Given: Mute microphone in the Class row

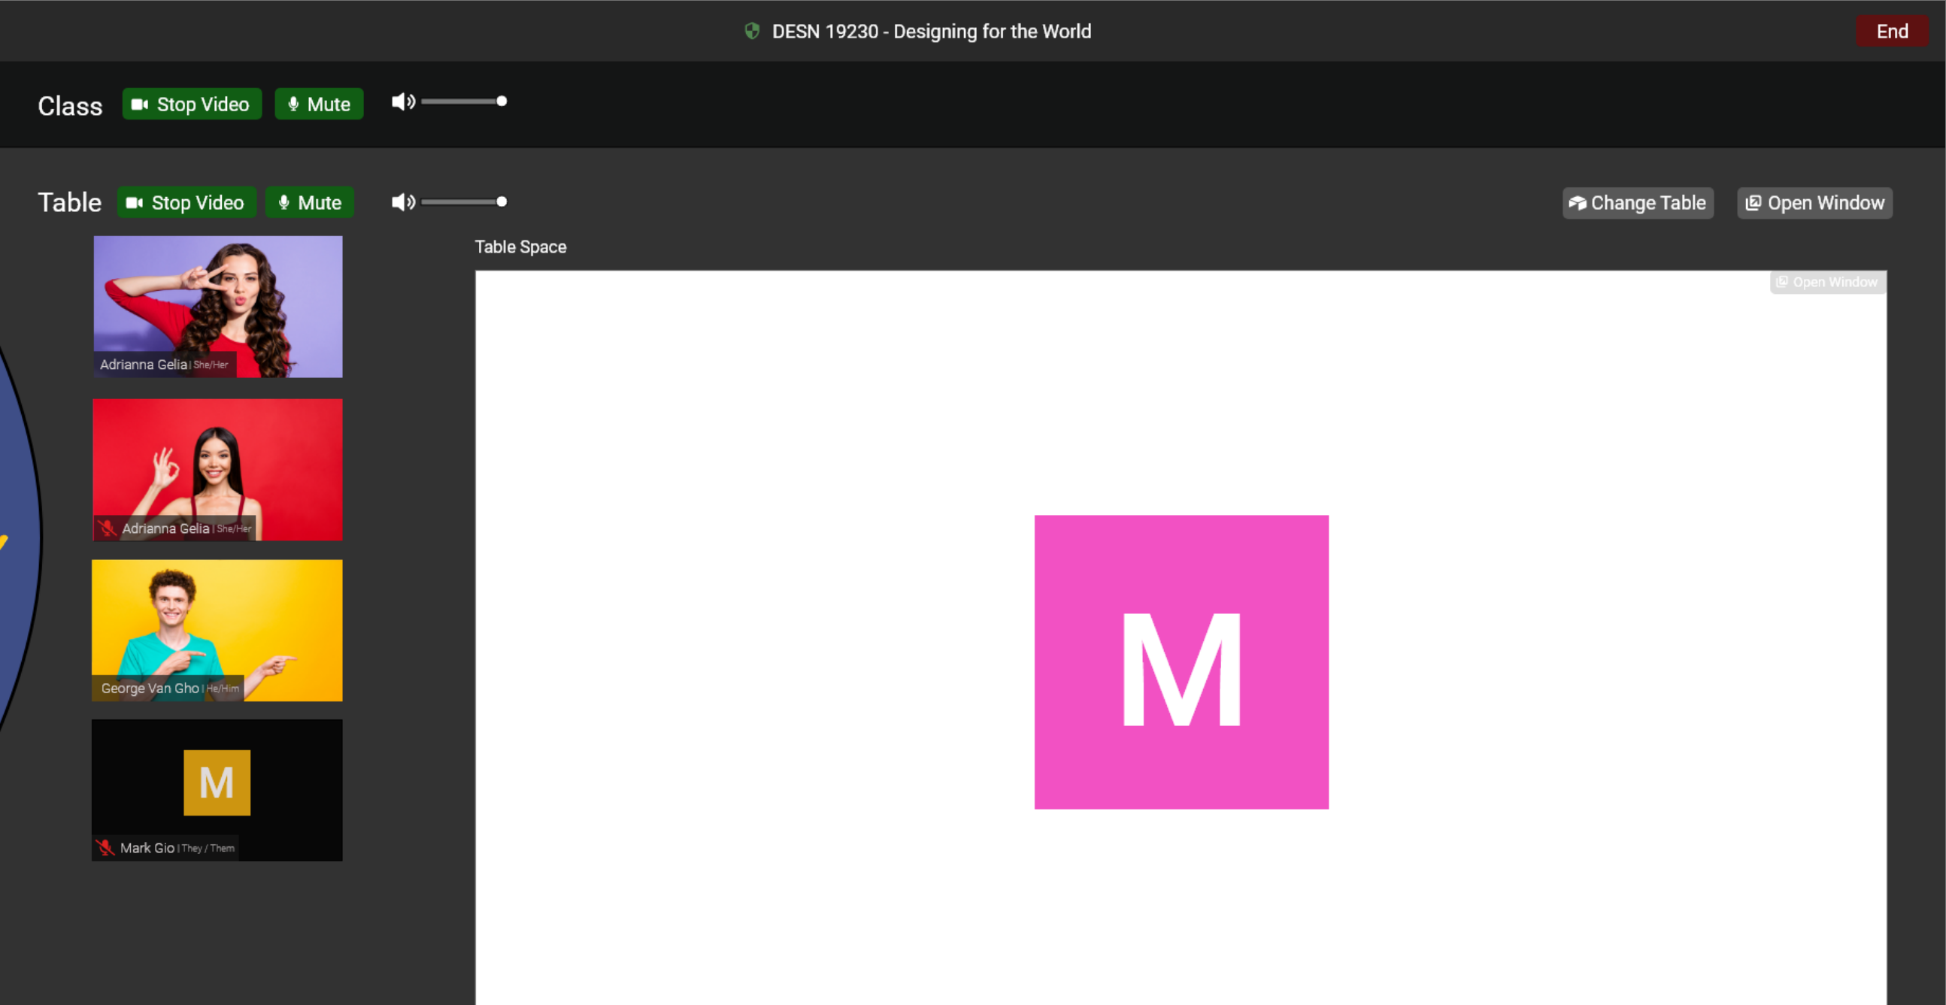Looking at the screenshot, I should click(x=319, y=104).
